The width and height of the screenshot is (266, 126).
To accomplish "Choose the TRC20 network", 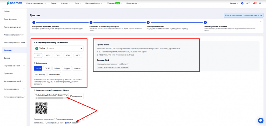I will (x=38, y=68).
